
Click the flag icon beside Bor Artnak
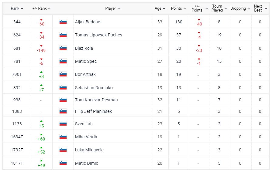(x=63, y=74)
